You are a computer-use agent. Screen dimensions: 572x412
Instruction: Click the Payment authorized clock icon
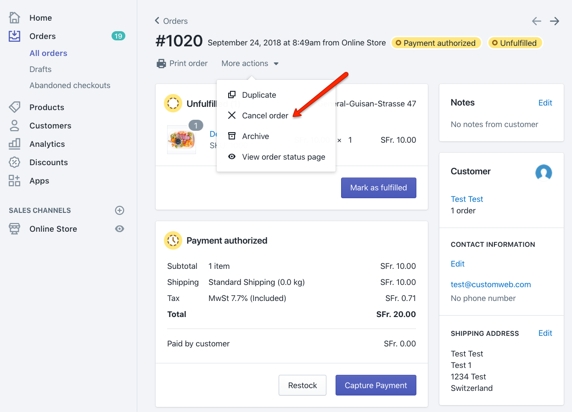point(173,240)
